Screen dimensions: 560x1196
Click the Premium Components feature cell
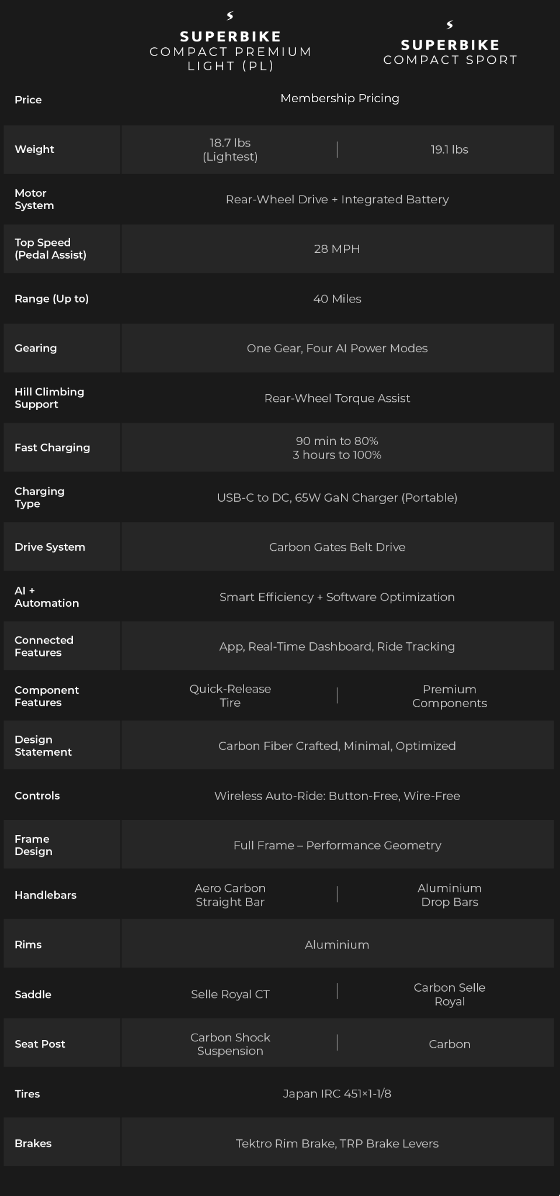point(449,696)
